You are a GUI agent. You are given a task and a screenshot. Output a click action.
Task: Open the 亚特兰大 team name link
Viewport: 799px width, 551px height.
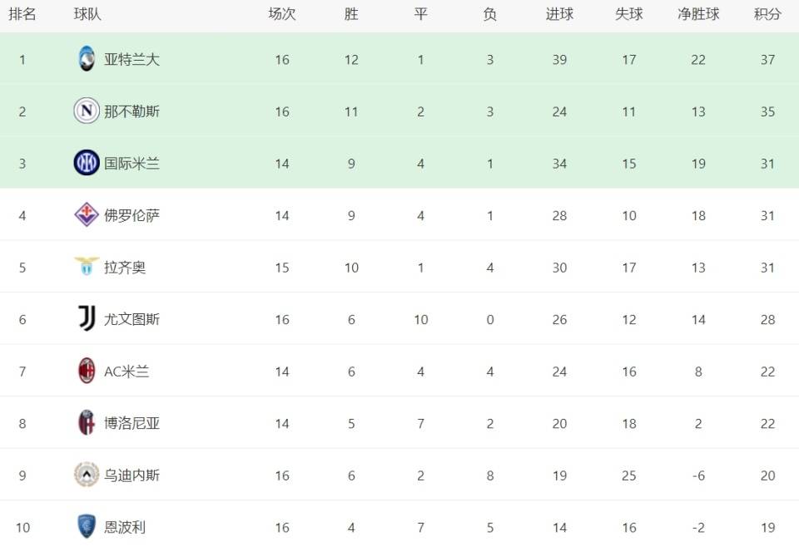(132, 60)
